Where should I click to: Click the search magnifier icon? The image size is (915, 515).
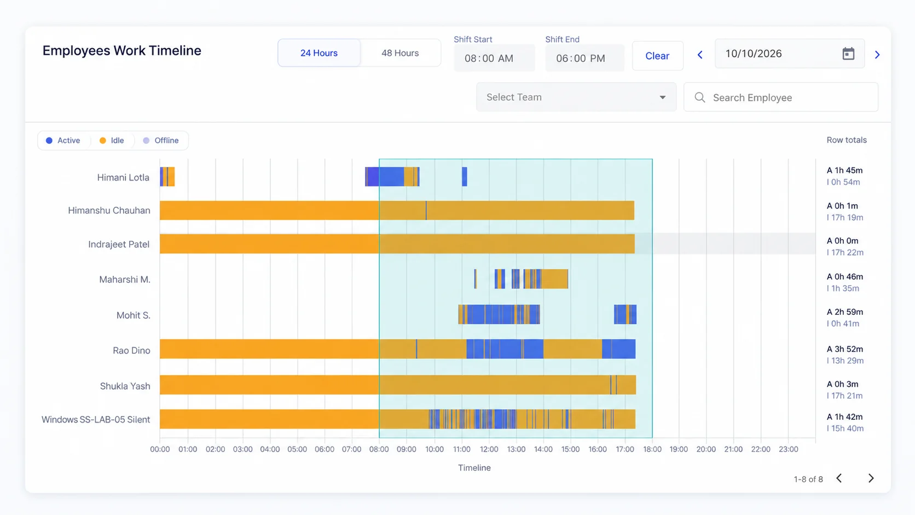(700, 97)
